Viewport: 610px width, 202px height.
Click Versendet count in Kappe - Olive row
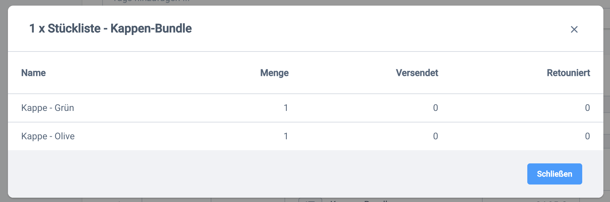pyautogui.click(x=435, y=136)
